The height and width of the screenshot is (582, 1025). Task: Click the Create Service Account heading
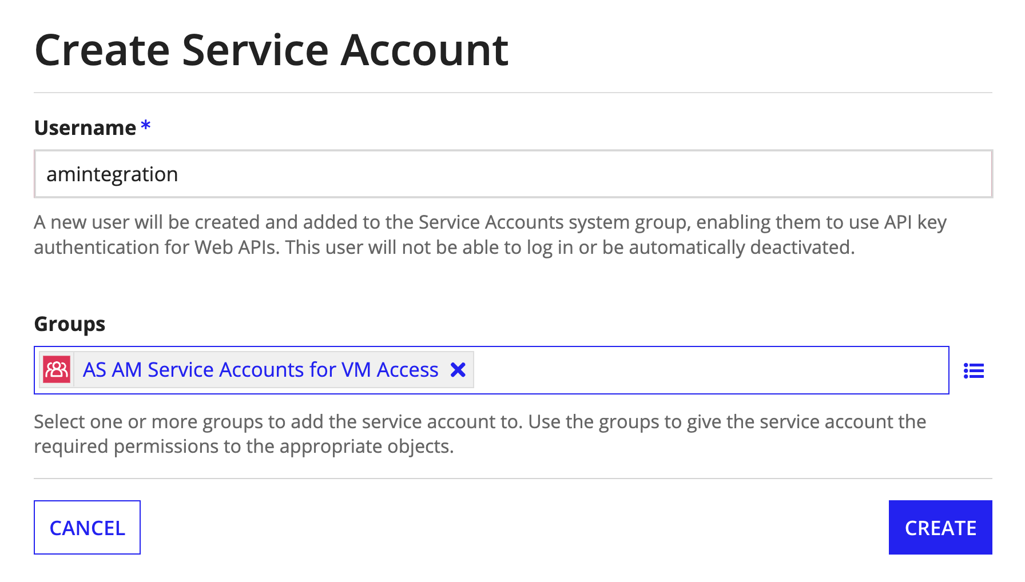click(x=272, y=50)
